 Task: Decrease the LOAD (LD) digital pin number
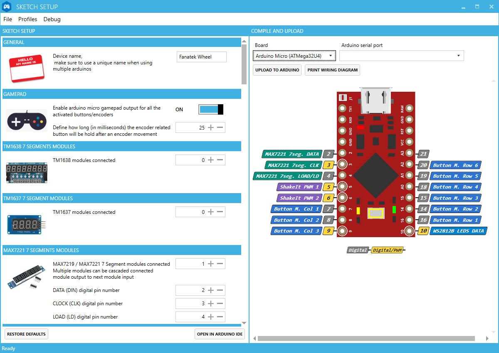tap(220, 316)
